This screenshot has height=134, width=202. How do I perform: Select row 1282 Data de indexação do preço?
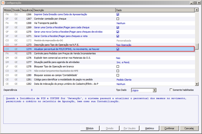(x=99, y=84)
